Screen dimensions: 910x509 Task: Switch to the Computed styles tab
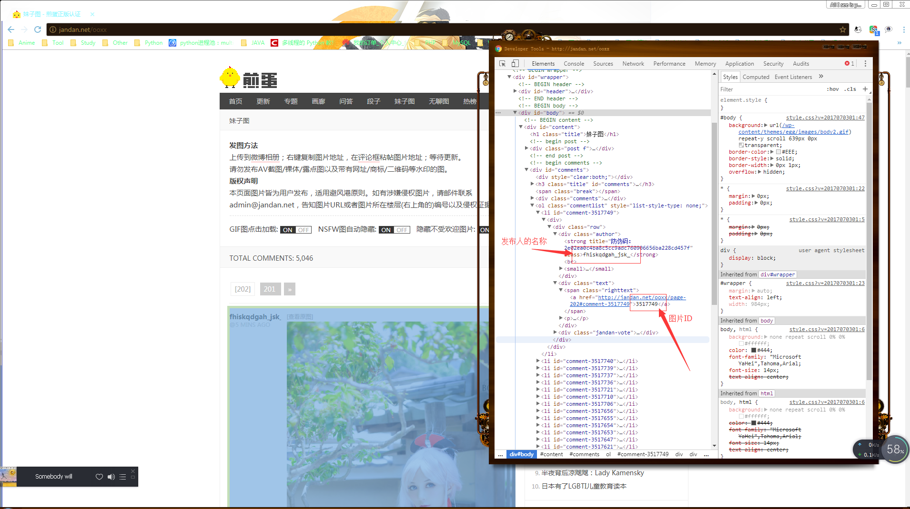click(x=756, y=77)
